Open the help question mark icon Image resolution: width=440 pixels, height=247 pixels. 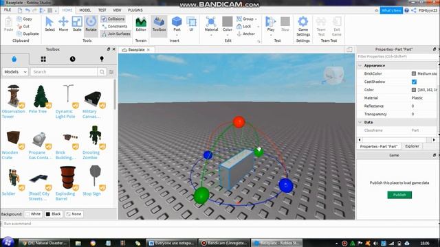(x=406, y=10)
